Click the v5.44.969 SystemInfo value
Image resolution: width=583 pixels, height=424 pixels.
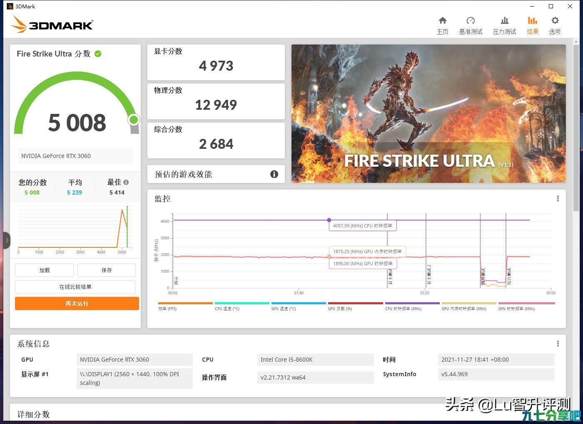[x=496, y=374]
